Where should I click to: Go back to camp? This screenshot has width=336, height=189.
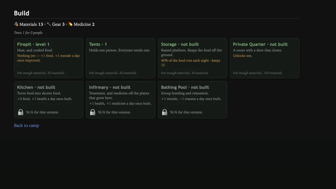click(x=27, y=125)
